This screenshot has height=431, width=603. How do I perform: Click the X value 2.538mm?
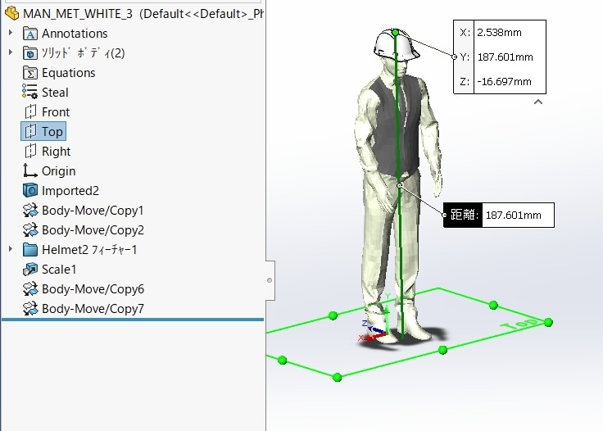click(x=499, y=32)
